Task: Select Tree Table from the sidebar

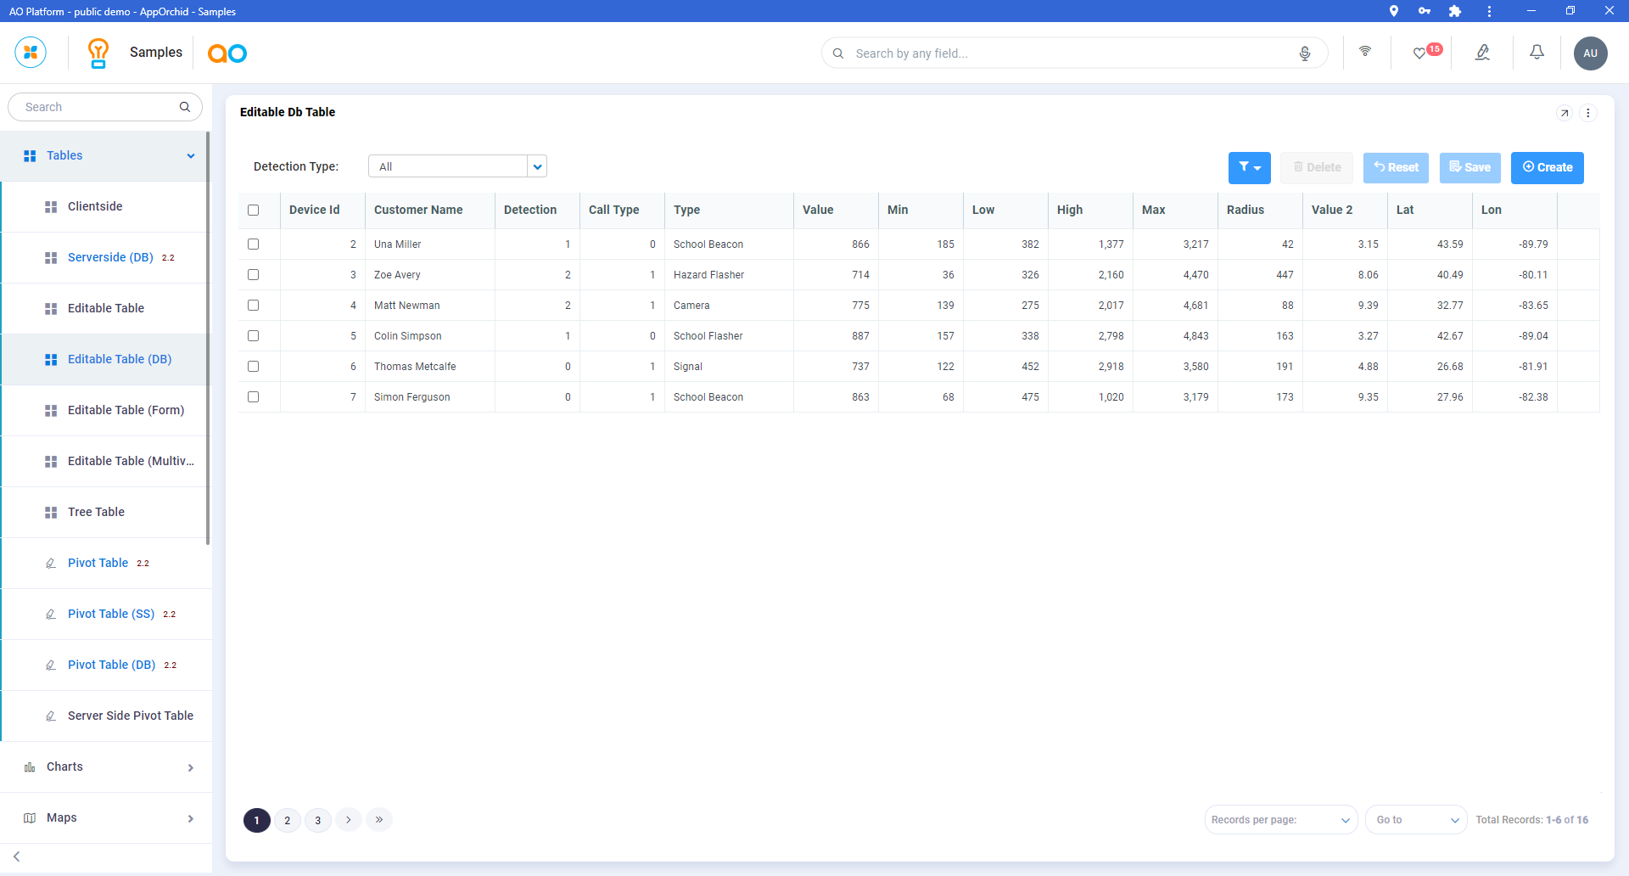Action: point(96,512)
